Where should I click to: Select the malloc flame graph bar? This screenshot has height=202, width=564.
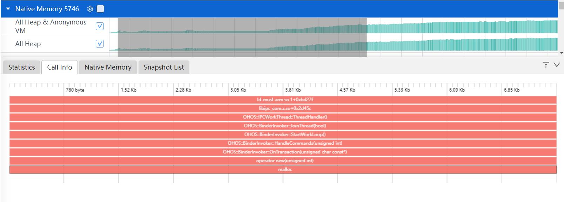(283, 169)
